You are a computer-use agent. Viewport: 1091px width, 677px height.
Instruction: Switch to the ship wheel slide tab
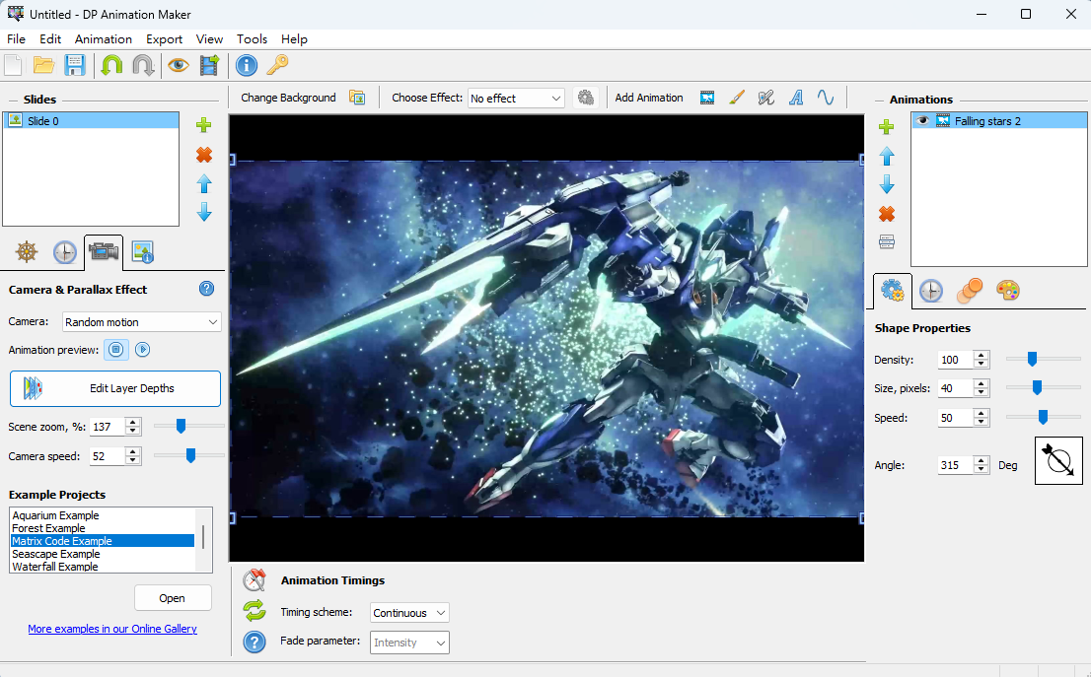(x=27, y=251)
